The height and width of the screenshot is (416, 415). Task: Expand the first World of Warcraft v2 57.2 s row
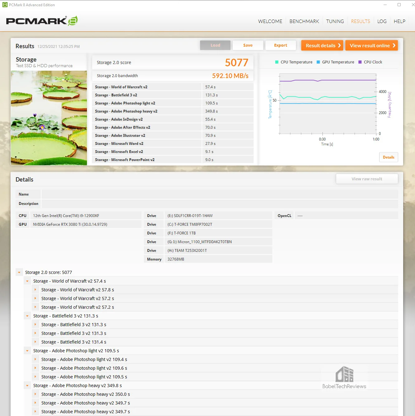[35, 298]
